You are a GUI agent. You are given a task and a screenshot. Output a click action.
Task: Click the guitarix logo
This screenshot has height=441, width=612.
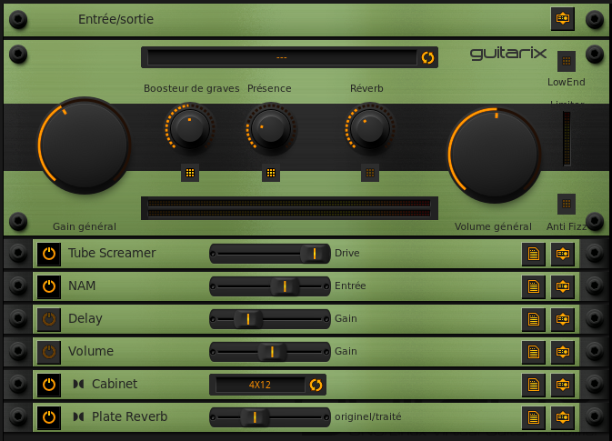[508, 54]
